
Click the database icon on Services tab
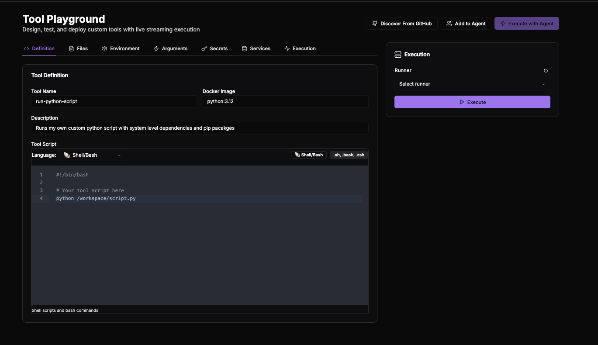pyautogui.click(x=244, y=48)
